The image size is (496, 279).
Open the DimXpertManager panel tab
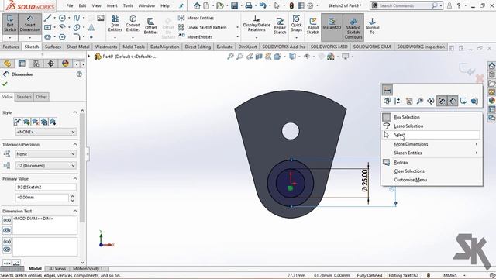click(51, 64)
